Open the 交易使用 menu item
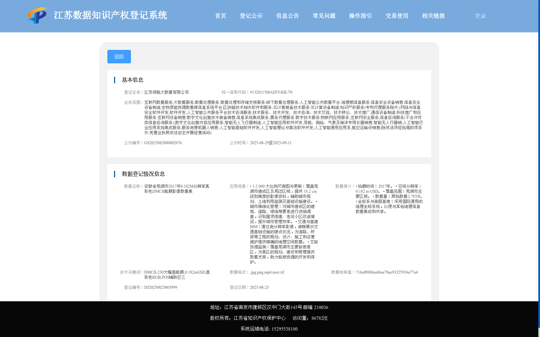This screenshot has width=540, height=337. coord(397,16)
